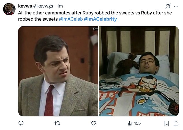Open the left image of man grimacing

58,71
